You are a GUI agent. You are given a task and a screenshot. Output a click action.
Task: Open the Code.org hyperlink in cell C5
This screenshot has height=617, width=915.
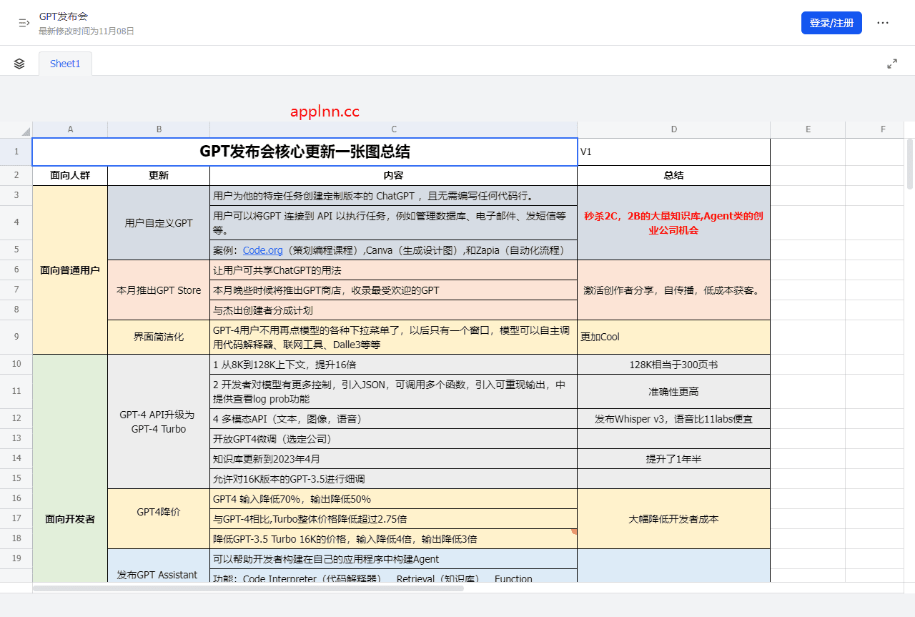pos(262,250)
